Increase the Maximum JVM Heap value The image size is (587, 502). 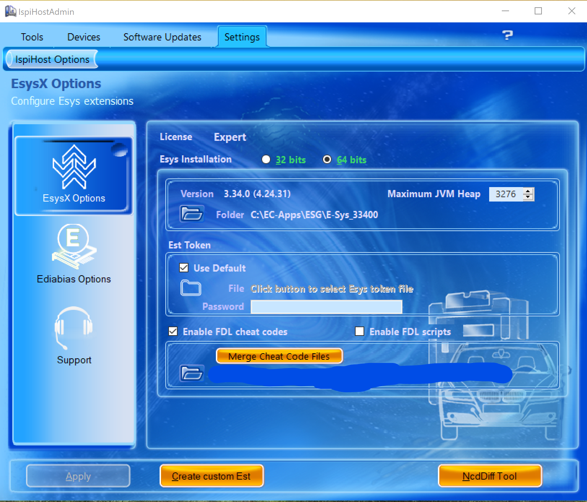(x=528, y=191)
